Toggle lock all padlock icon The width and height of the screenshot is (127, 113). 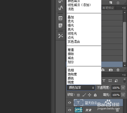(x=95, y=95)
